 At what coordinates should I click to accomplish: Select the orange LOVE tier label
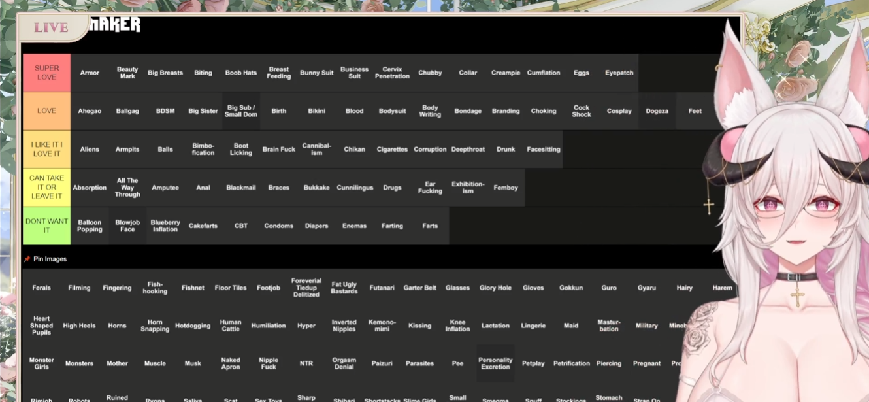pyautogui.click(x=46, y=111)
